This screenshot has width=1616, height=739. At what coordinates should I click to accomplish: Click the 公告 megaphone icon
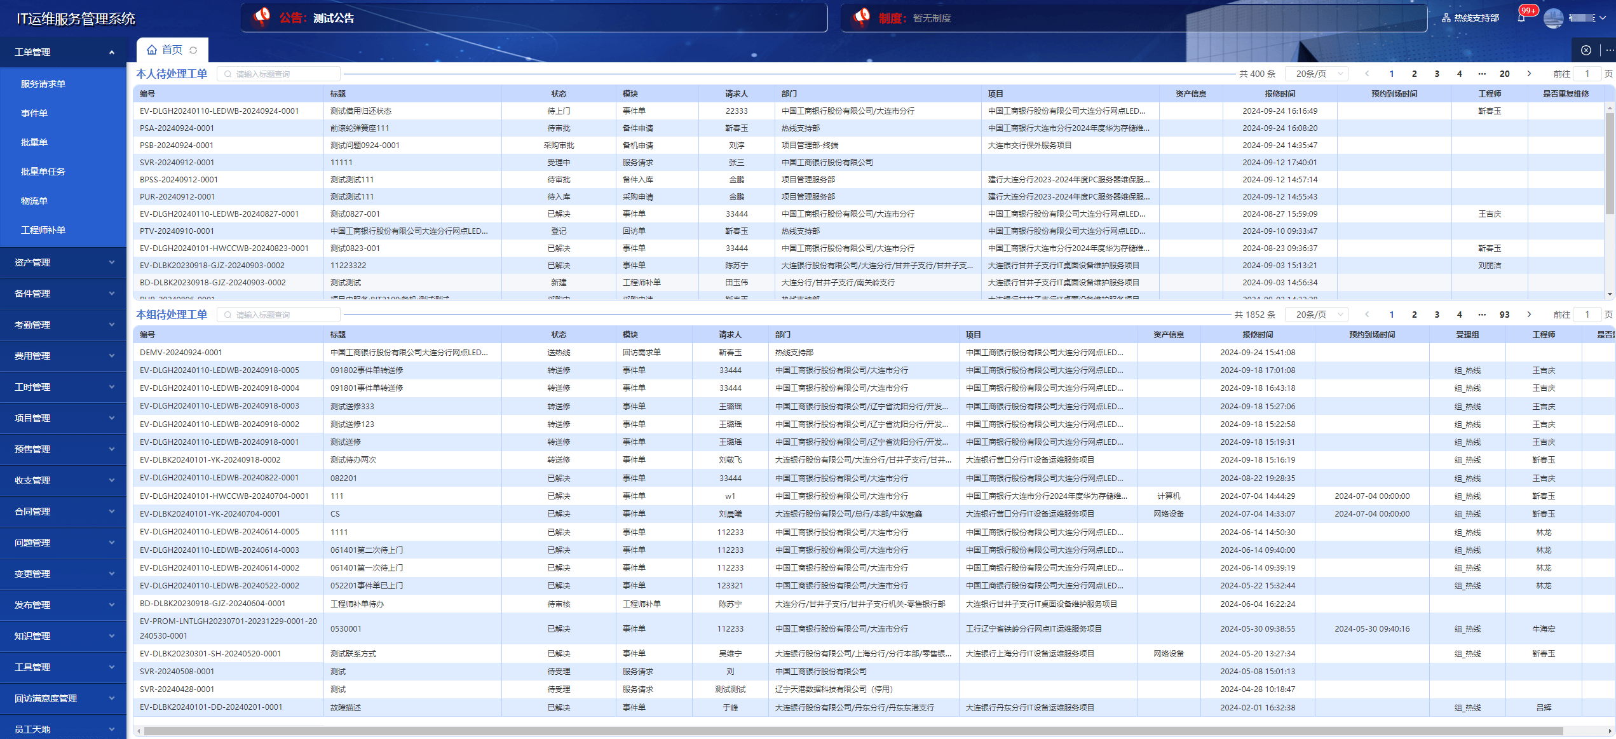[x=261, y=17]
